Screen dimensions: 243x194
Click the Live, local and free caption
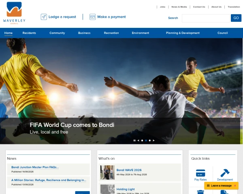[49, 132]
